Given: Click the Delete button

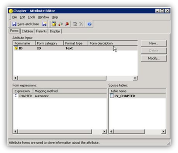Looking at the screenshot, I should [x=154, y=51].
